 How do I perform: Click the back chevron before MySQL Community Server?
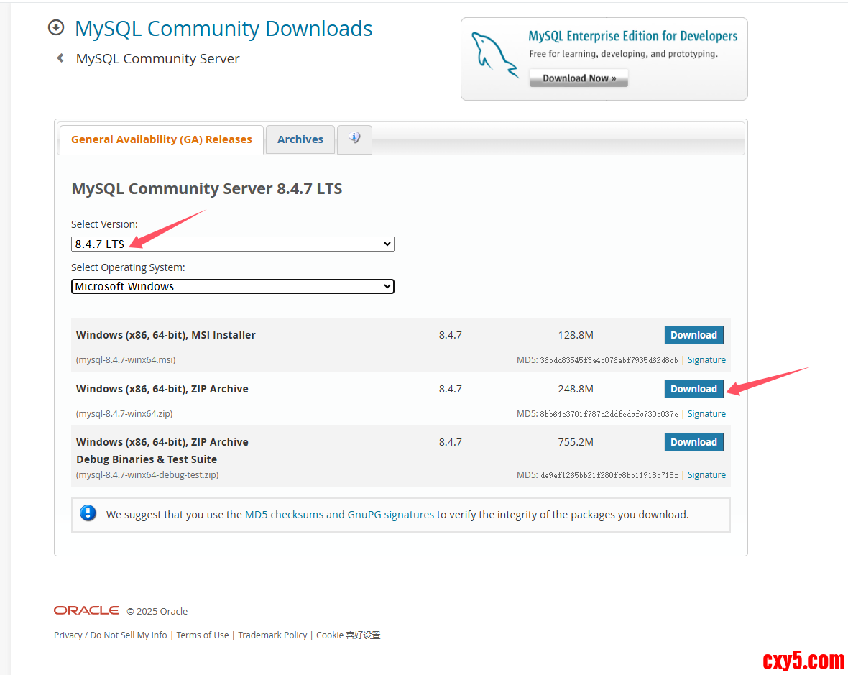tap(60, 58)
